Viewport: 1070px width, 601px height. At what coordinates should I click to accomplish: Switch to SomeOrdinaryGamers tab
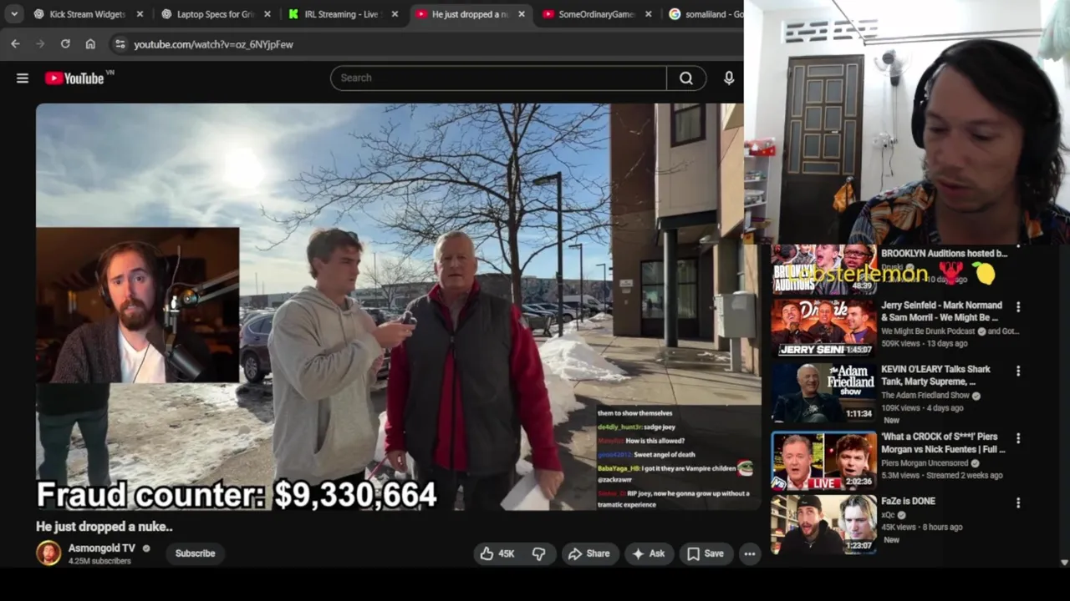point(597,14)
